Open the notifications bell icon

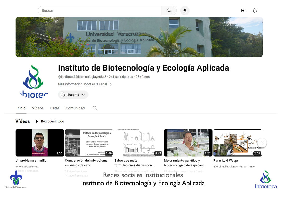tap(255, 11)
